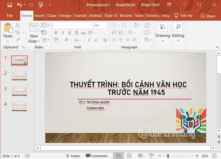Open Align Text vertical options

(x=148, y=32)
